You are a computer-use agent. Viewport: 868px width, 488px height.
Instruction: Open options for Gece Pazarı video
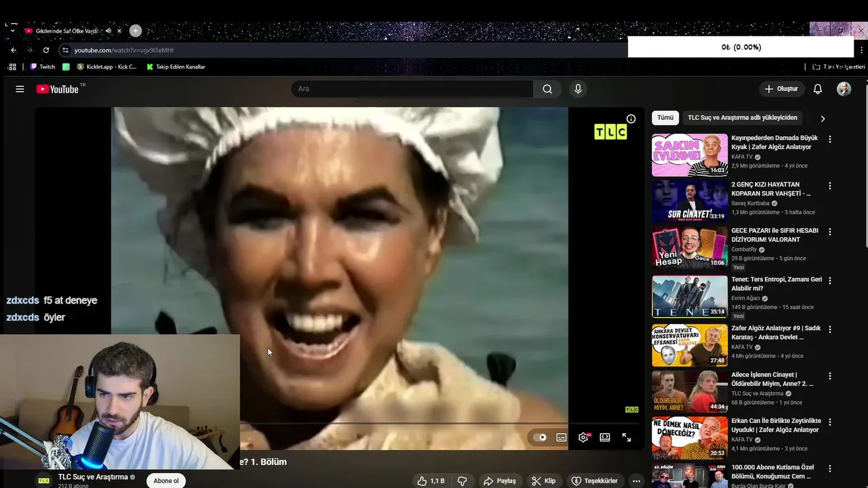(x=830, y=231)
